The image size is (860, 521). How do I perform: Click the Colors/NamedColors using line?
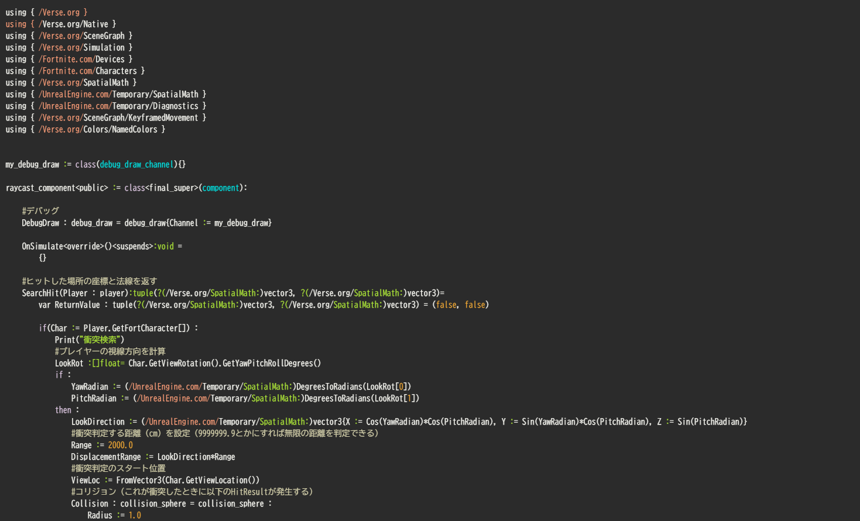pos(85,129)
